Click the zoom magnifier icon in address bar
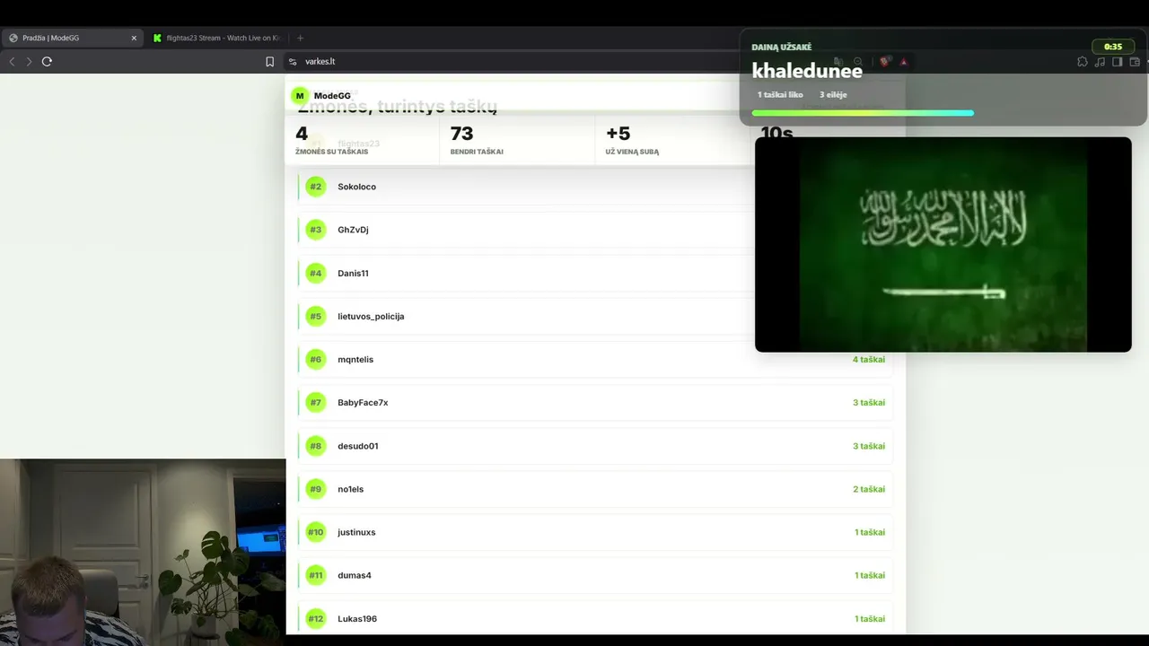Screen dimensions: 1149x646 point(858,62)
